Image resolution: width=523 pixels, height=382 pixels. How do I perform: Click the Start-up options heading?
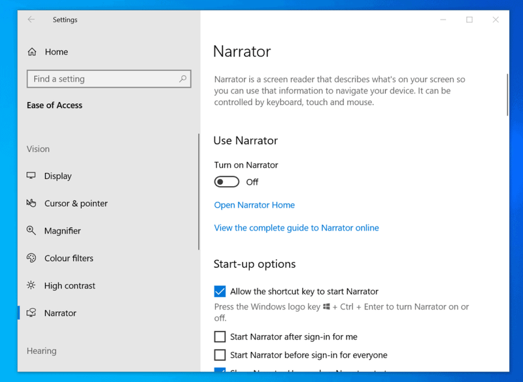pos(254,264)
